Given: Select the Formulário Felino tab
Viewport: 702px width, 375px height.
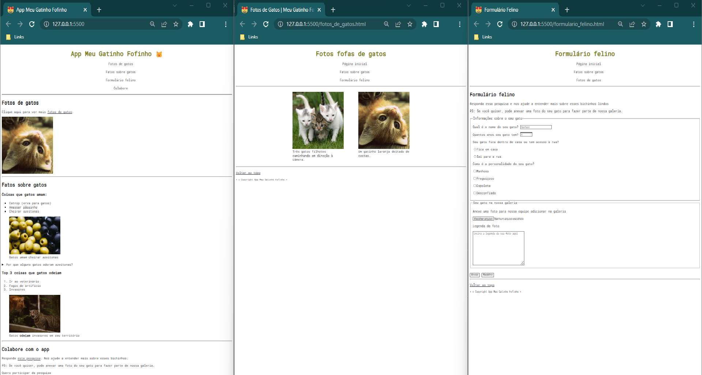Looking at the screenshot, I should pyautogui.click(x=515, y=10).
